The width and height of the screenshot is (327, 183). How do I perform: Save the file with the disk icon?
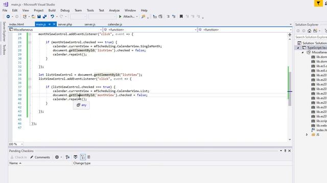coord(39,16)
